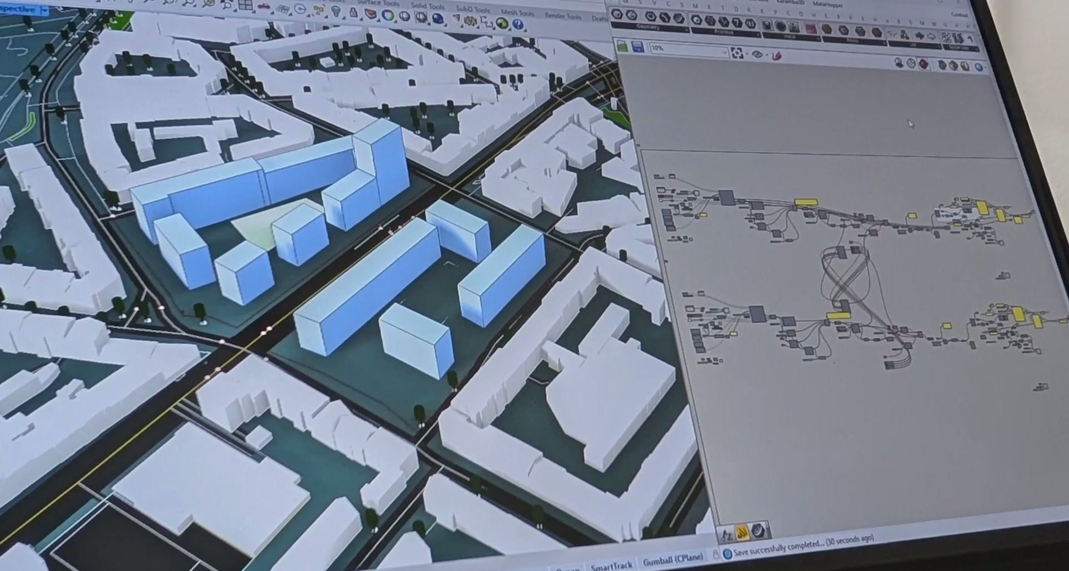Save the Grasshopper document with the blue disk icon
The height and width of the screenshot is (571, 1069).
pos(638,47)
